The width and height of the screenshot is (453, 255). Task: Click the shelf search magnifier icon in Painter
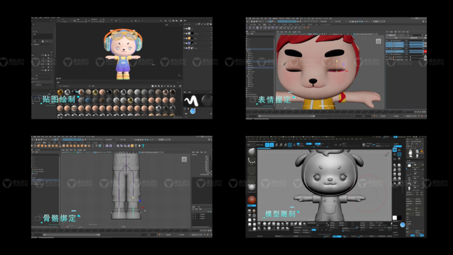tap(89, 86)
